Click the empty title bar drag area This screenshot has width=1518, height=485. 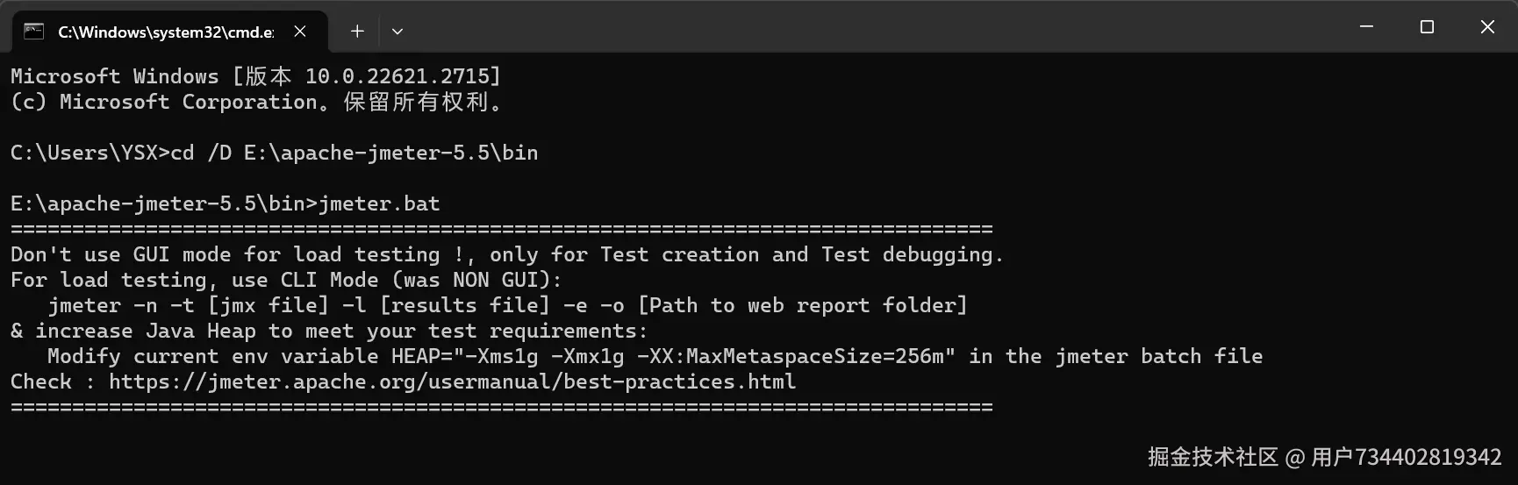coord(877,28)
